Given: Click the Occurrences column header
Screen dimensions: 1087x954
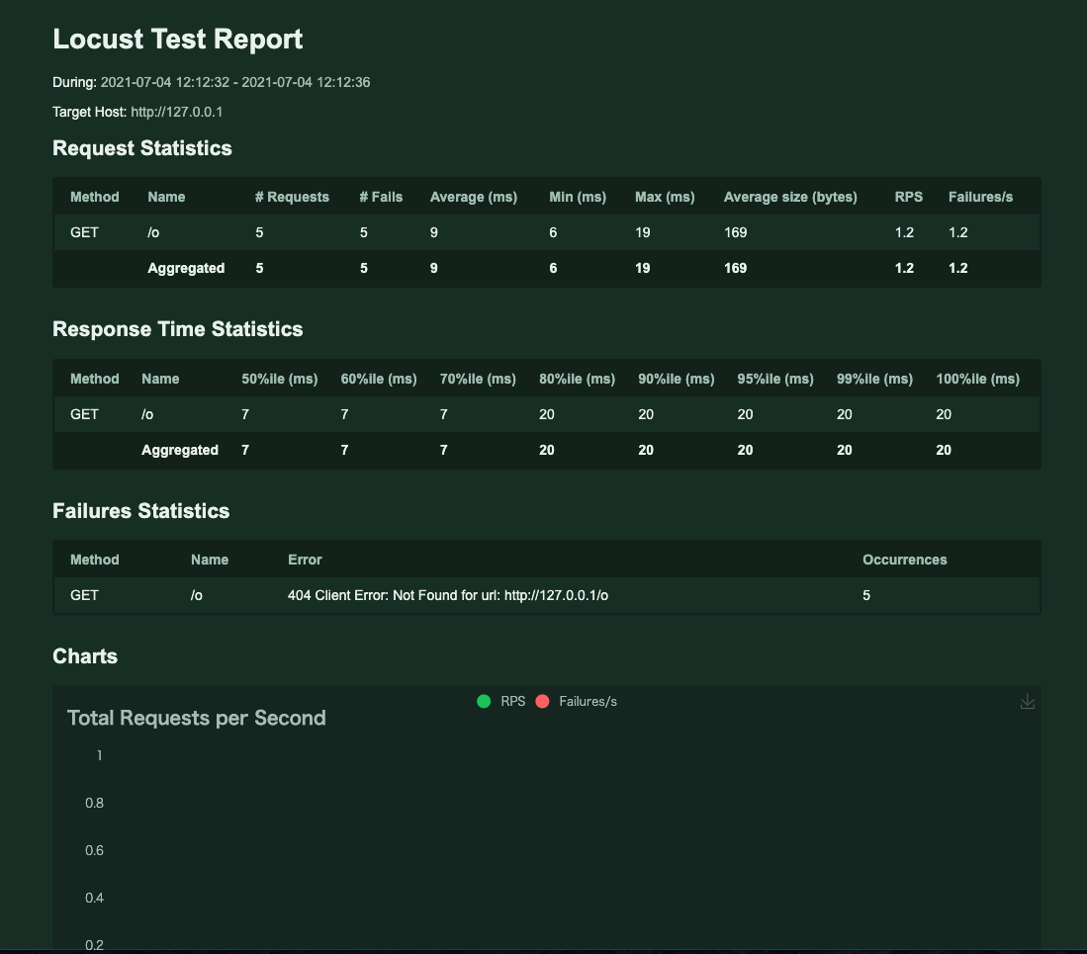Looking at the screenshot, I should pyautogui.click(x=905, y=560).
